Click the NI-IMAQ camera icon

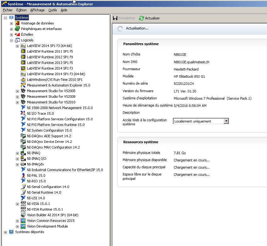coord(23,153)
